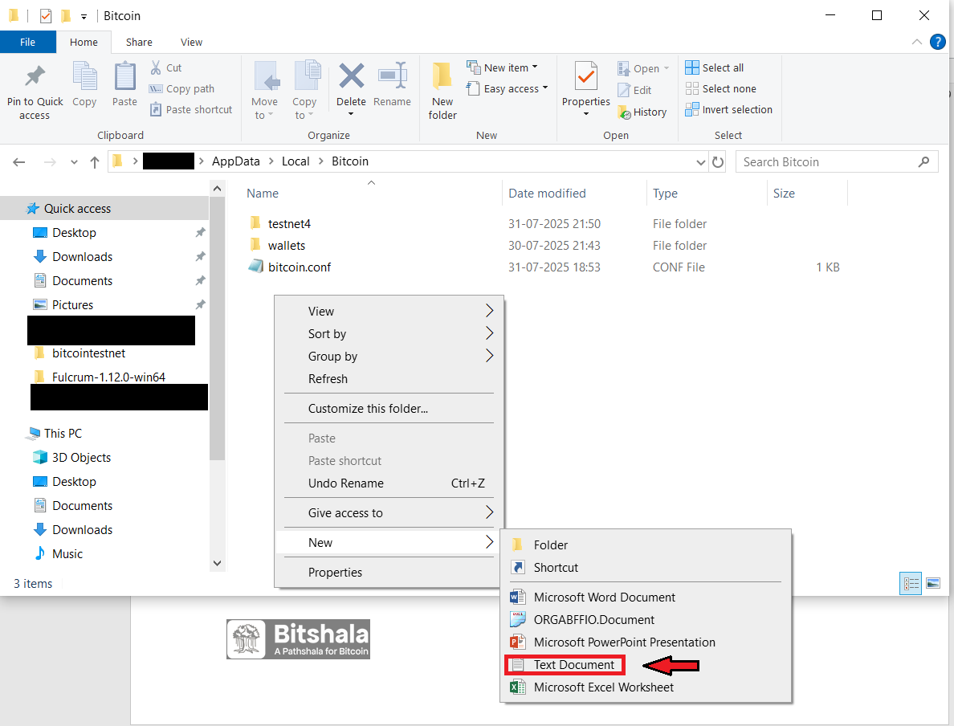
Task: Select the bitcoin.conf file
Action: pyautogui.click(x=300, y=267)
